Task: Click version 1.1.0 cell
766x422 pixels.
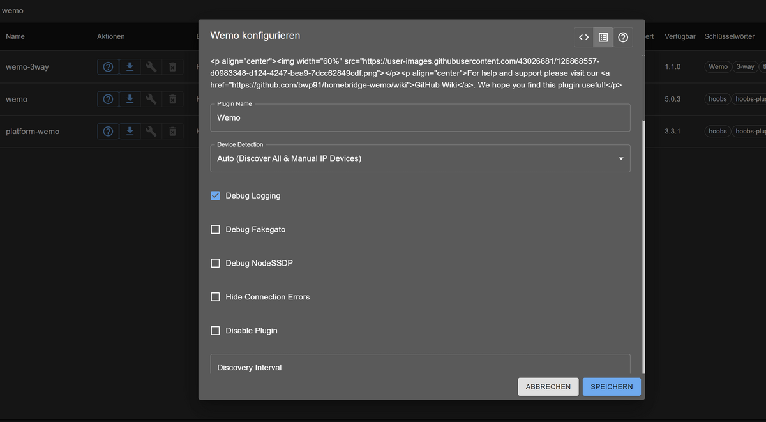Action: (673, 66)
